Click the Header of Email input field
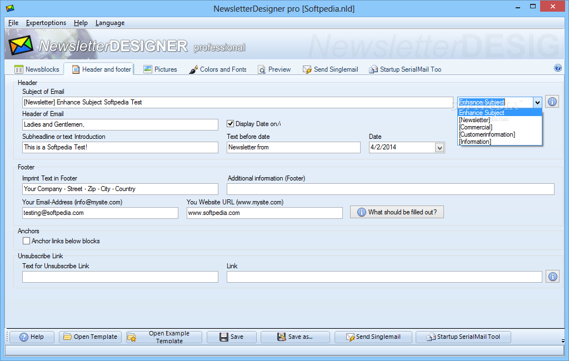569x361 pixels. click(120, 124)
